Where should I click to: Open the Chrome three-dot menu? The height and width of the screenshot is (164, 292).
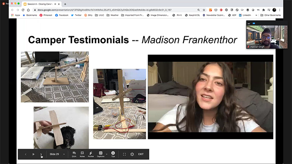click(279, 10)
